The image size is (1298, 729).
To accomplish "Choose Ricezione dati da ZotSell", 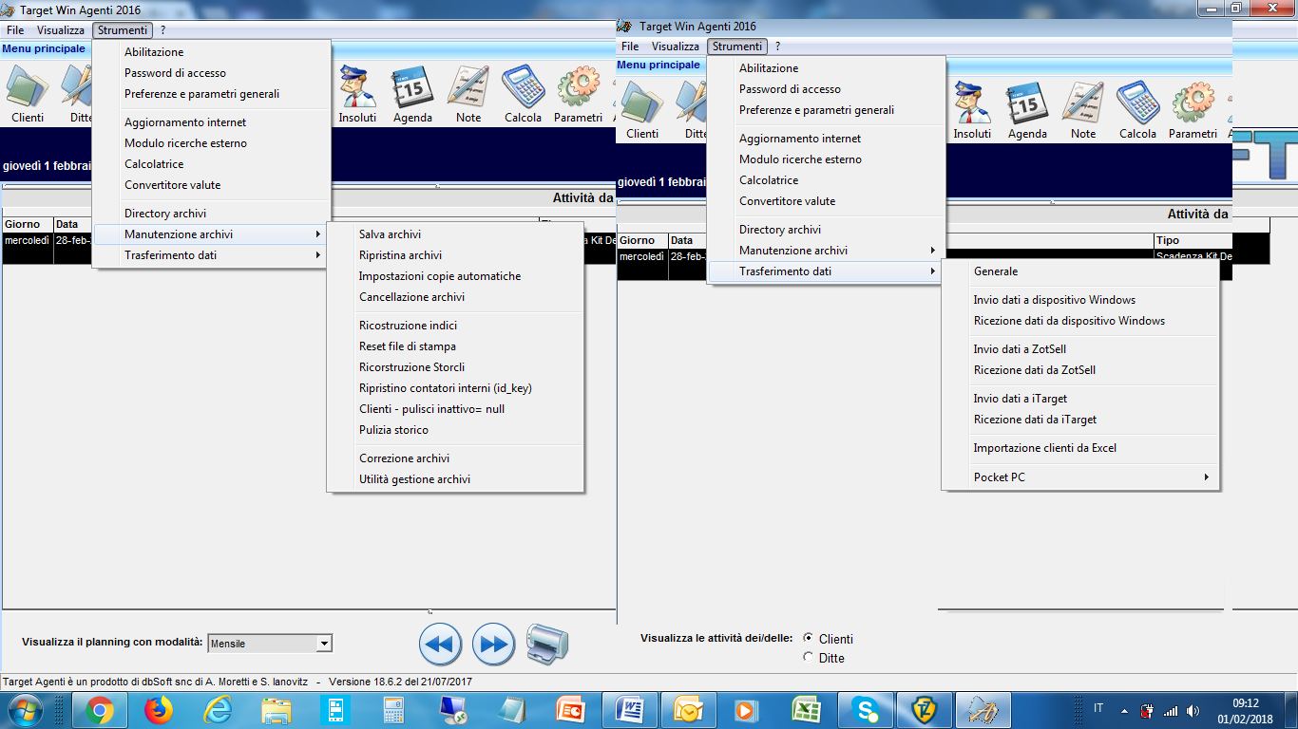I will (x=1080, y=370).
